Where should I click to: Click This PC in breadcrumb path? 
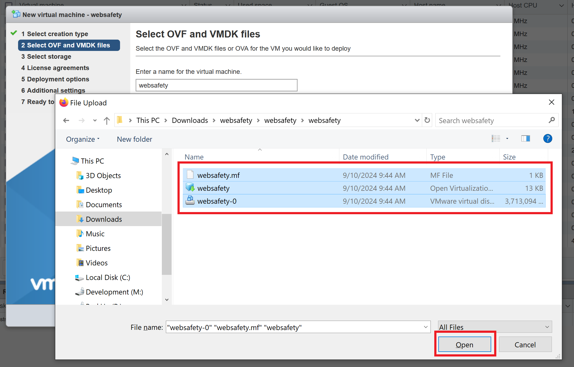tap(148, 120)
